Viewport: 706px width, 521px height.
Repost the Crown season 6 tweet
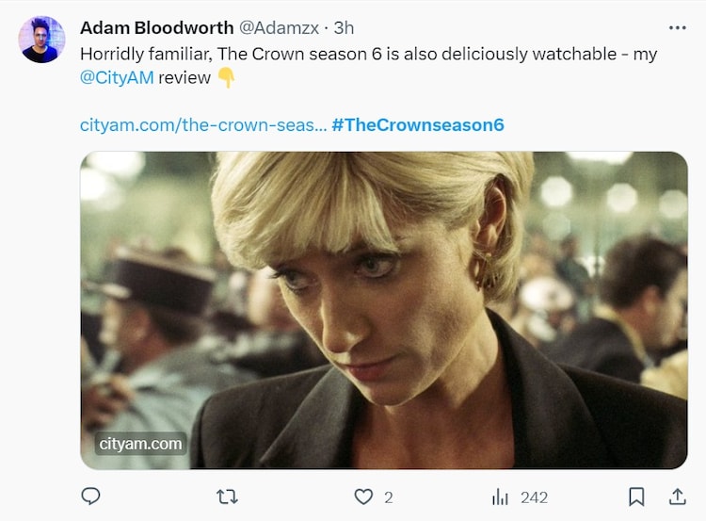[x=227, y=497]
